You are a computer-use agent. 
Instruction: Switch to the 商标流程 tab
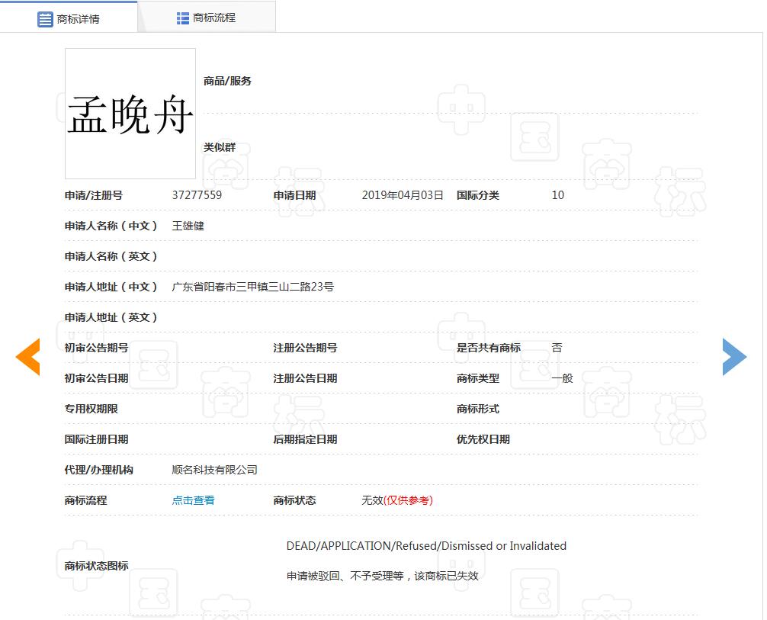[213, 18]
